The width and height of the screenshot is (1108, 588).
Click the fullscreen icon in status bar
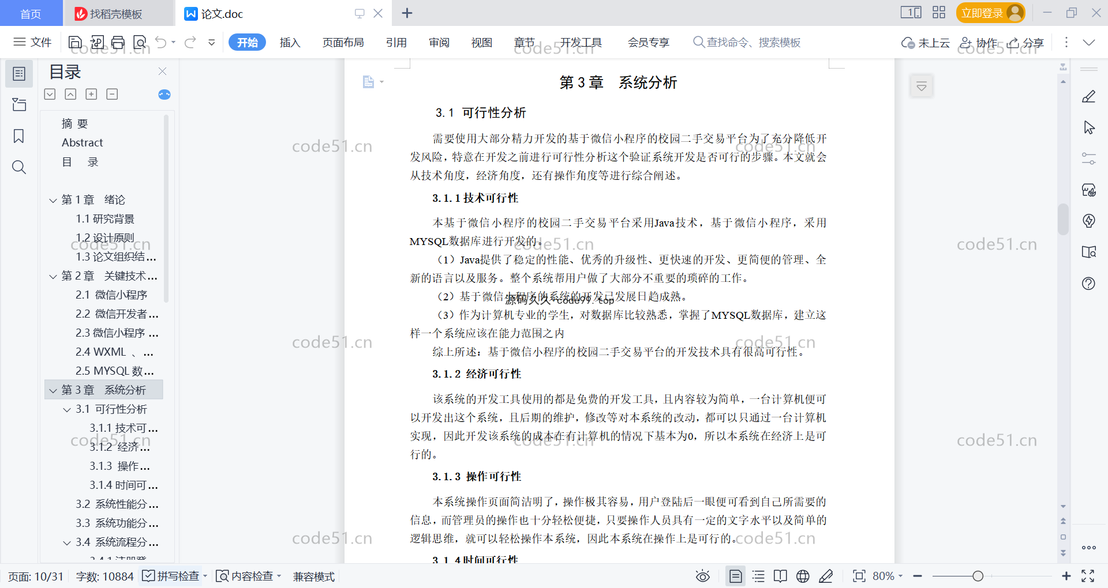1088,576
